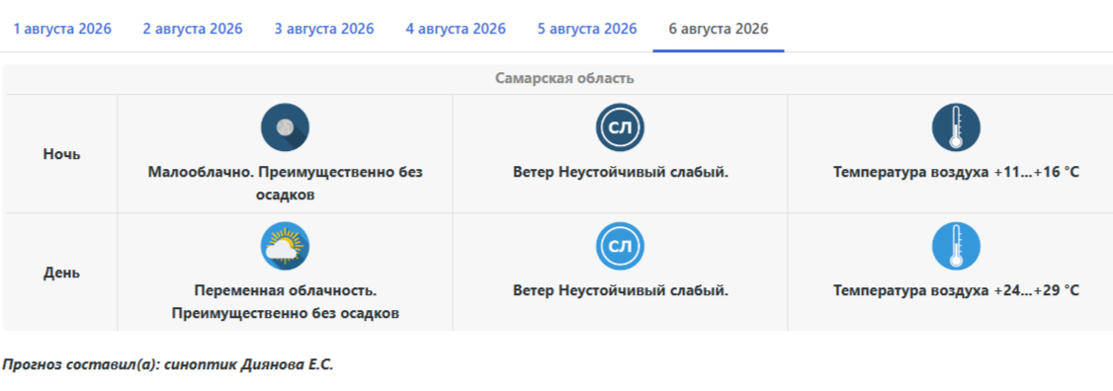Click the daytime sun and cloud icon
Viewport: 1113px width, 391px height.
click(x=286, y=246)
